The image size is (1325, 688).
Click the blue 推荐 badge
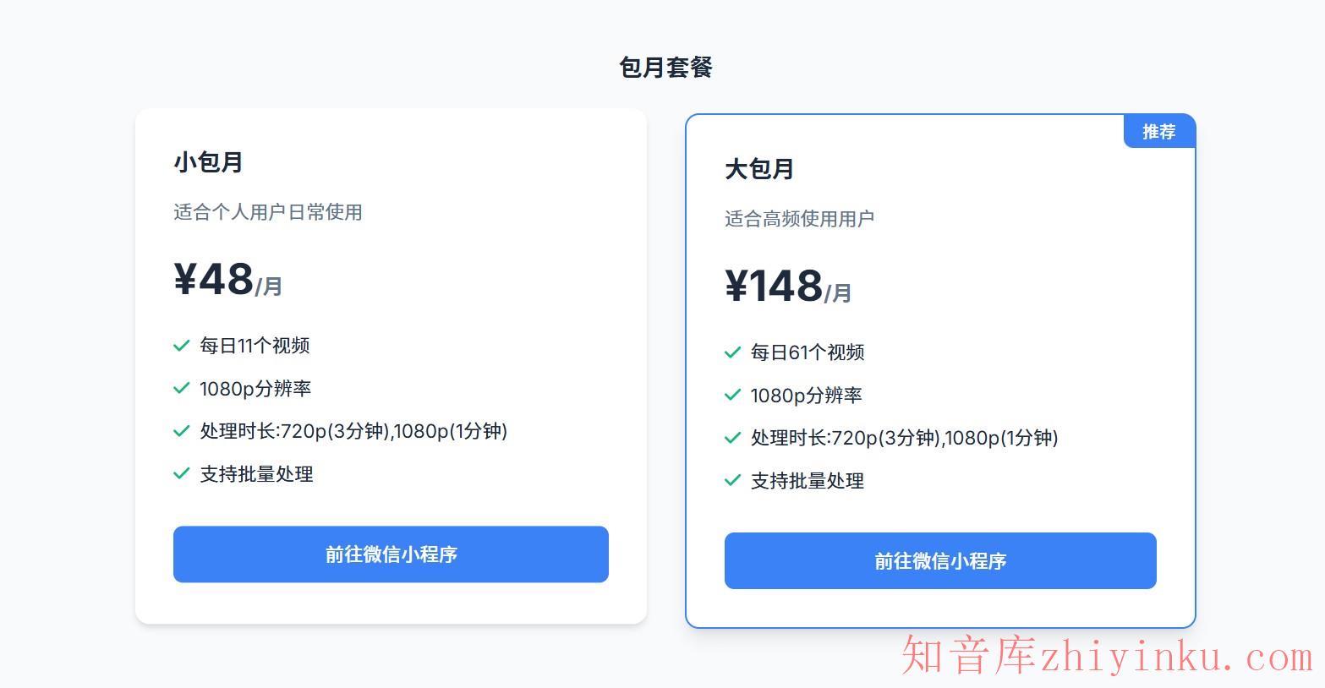(x=1159, y=131)
